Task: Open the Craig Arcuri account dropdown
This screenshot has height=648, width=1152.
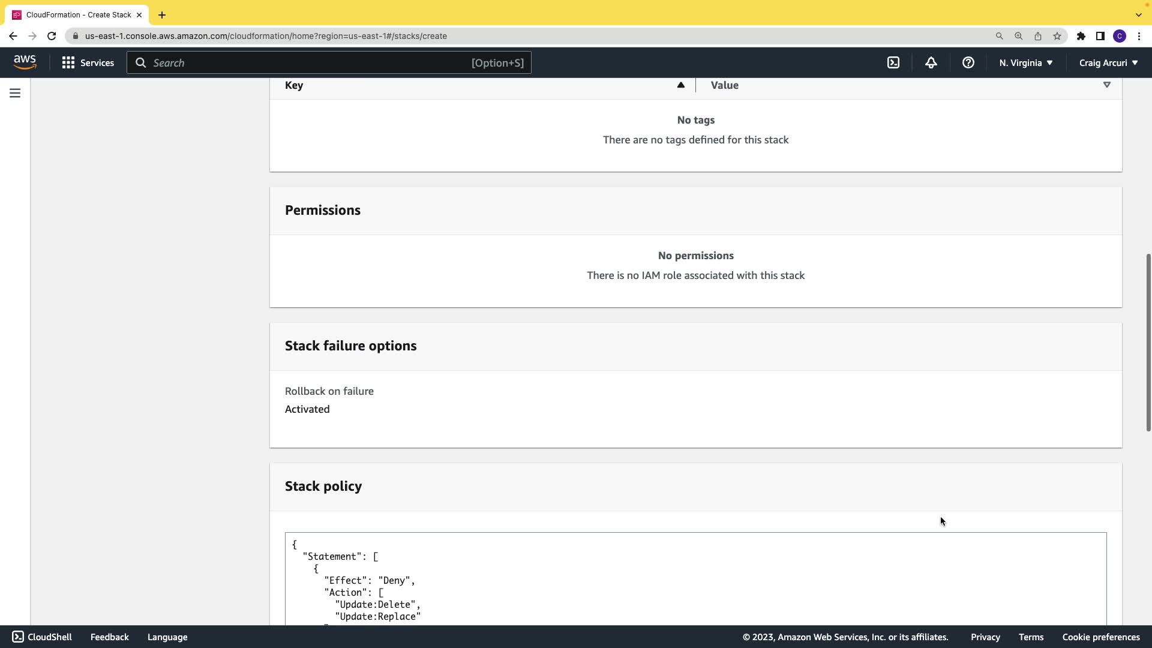Action: tap(1108, 62)
